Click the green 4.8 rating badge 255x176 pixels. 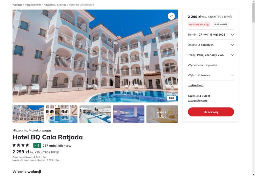(x=37, y=145)
